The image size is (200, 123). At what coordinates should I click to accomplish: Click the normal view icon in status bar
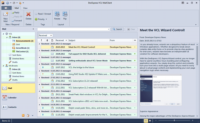coord(146,121)
